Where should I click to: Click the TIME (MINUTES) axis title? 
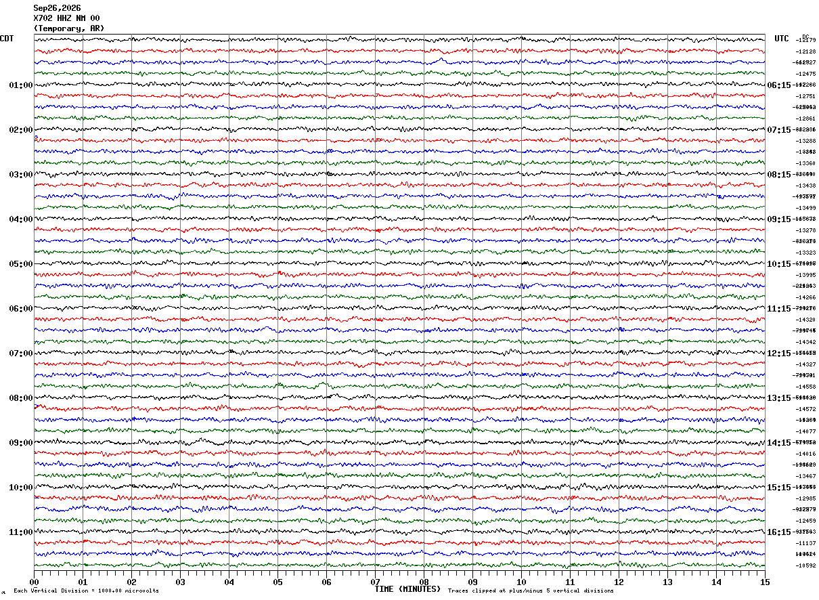point(407,589)
